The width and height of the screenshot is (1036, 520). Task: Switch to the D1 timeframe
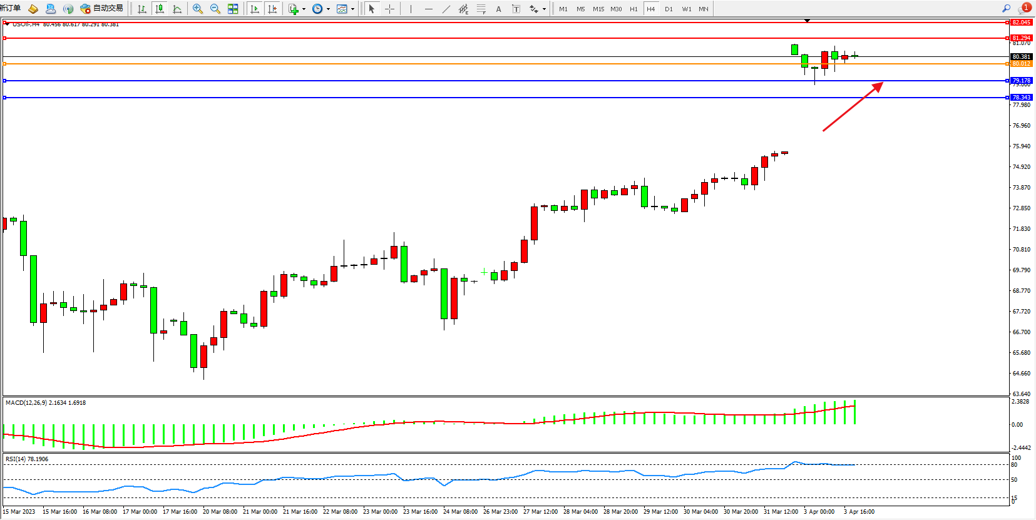pos(669,9)
